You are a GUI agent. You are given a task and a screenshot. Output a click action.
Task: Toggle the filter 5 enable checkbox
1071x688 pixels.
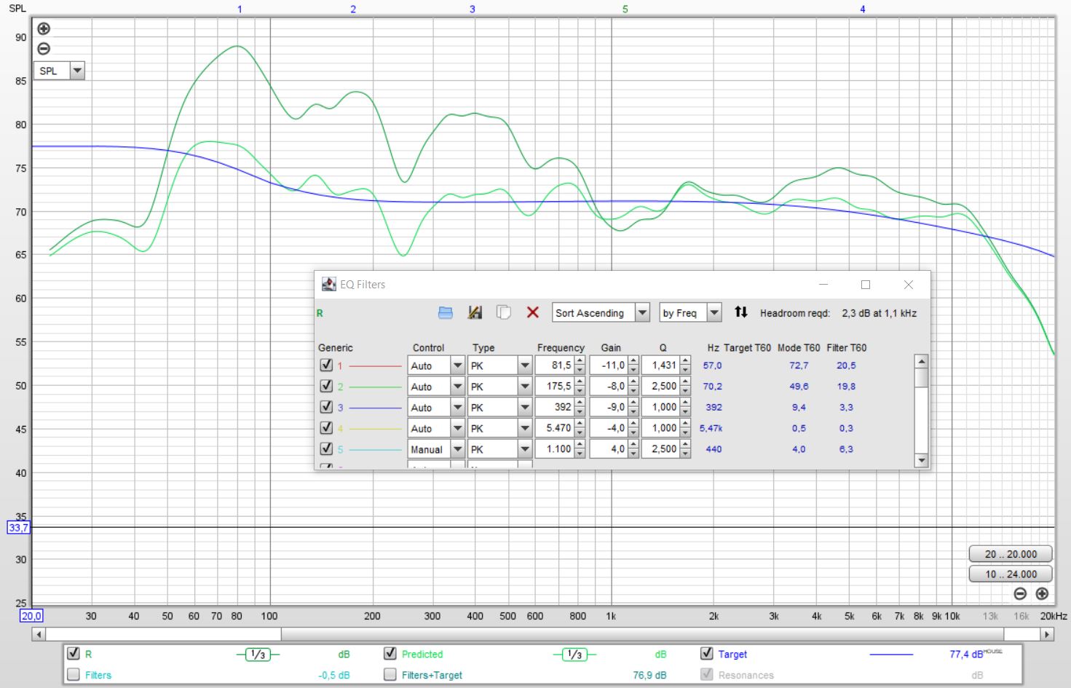click(x=326, y=448)
